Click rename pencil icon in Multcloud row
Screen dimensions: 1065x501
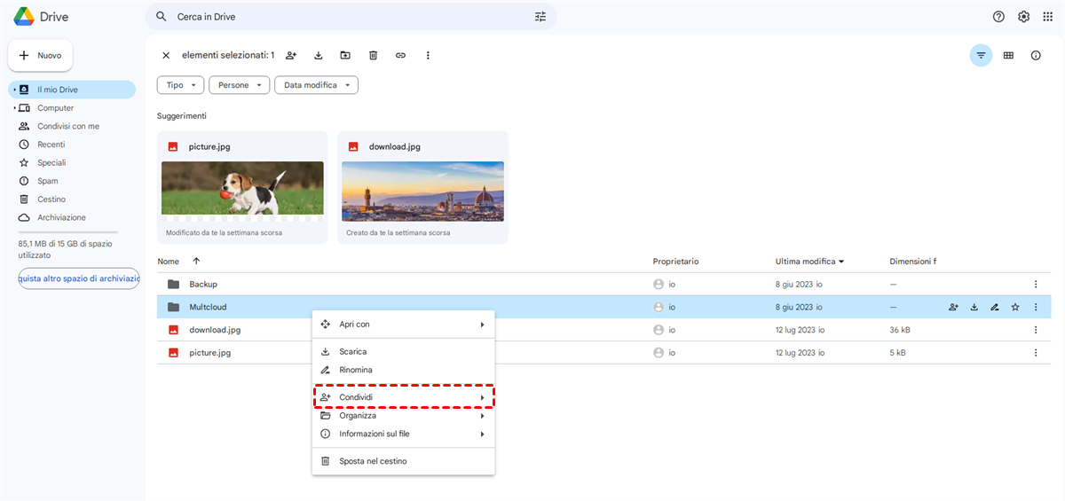994,308
